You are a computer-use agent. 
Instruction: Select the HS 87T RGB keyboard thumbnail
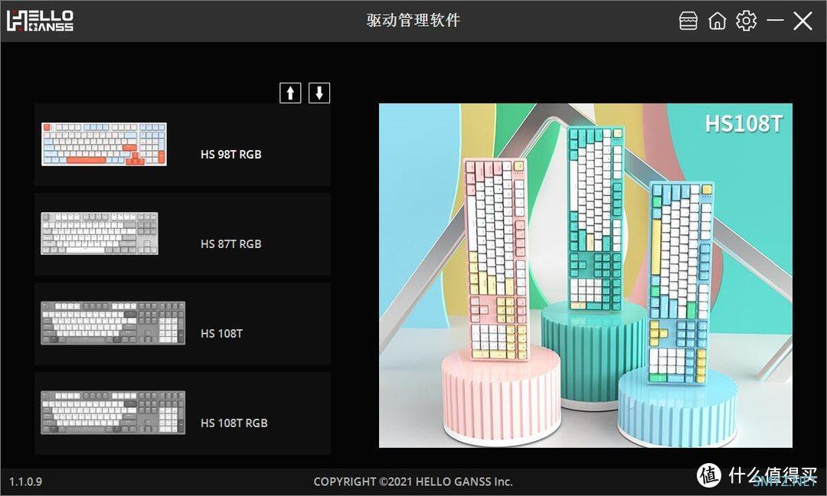click(99, 233)
